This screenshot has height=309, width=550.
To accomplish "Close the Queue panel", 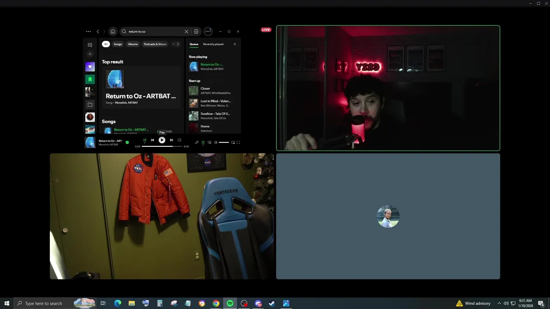I will pos(235,44).
